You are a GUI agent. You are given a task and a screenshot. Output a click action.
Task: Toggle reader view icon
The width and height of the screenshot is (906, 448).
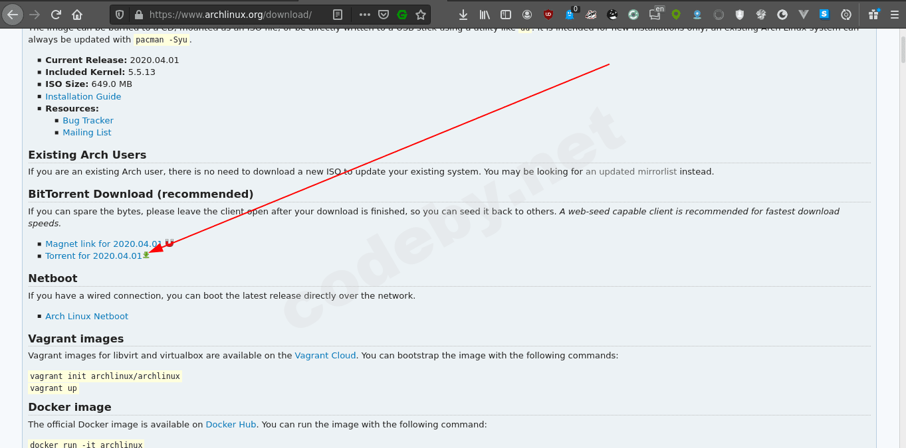click(x=338, y=14)
